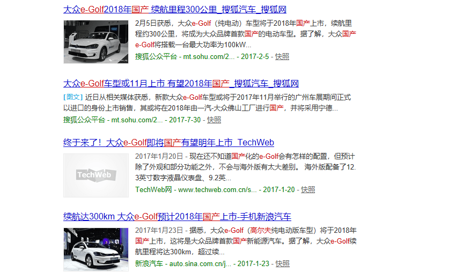Open the result titled 大众e-Golf车型或11月上市 有望2018年国产

coord(181,84)
